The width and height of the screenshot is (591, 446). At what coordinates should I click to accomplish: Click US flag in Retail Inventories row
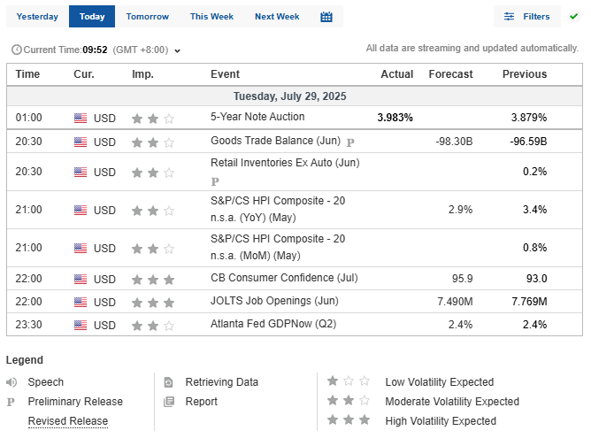pos(81,173)
